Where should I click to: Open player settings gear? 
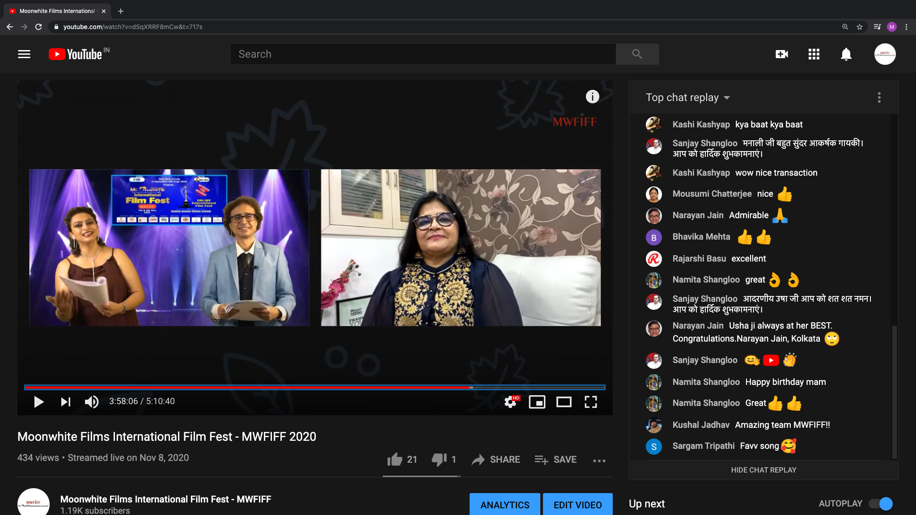point(511,402)
